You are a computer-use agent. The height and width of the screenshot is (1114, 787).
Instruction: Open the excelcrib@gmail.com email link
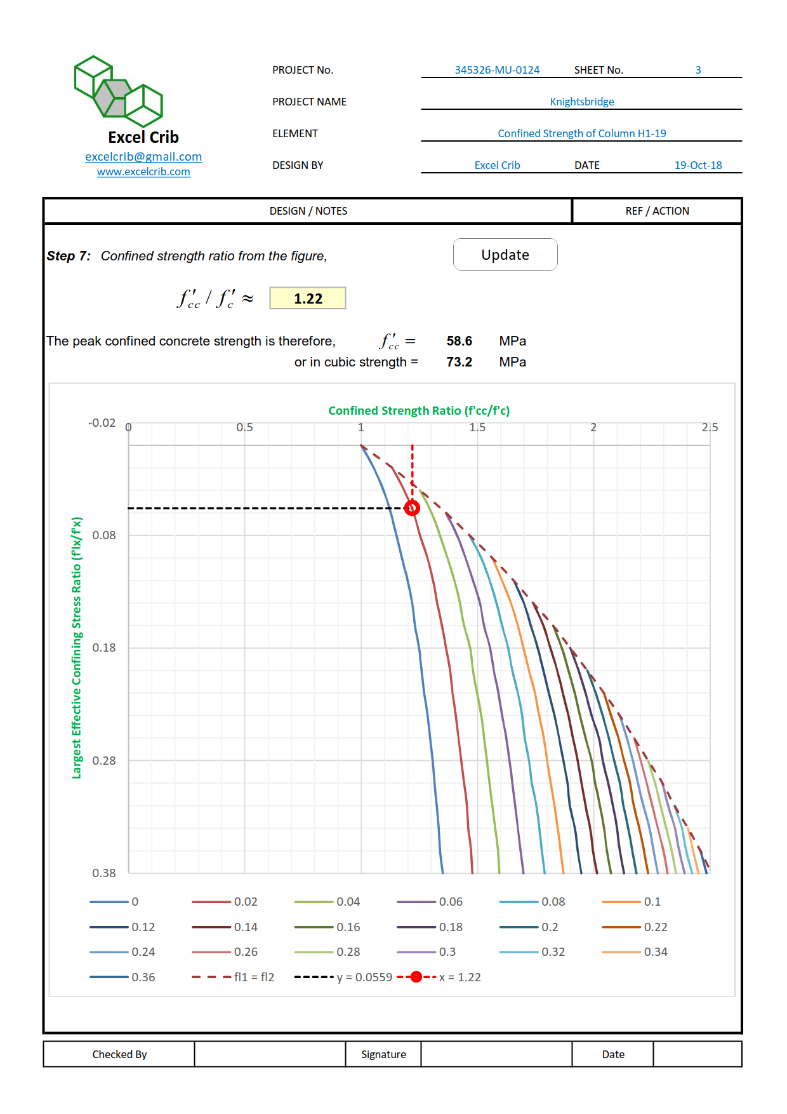tap(143, 157)
